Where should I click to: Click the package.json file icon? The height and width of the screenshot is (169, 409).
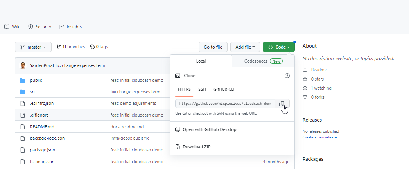tap(22, 150)
